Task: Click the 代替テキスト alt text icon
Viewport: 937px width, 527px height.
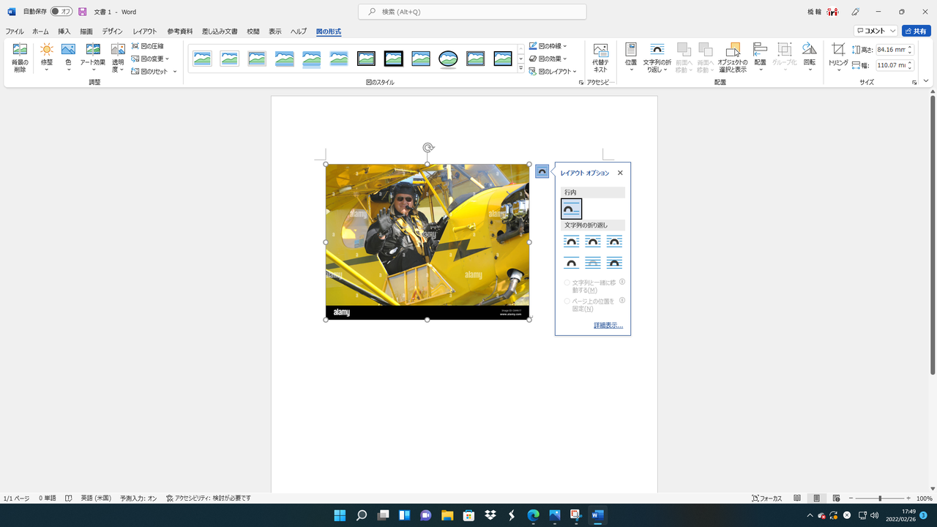Action: [600, 58]
